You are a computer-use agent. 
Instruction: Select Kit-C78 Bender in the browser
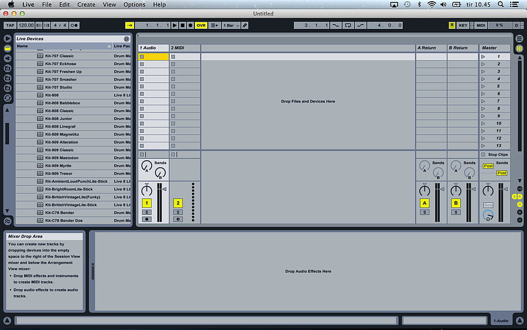(60, 213)
